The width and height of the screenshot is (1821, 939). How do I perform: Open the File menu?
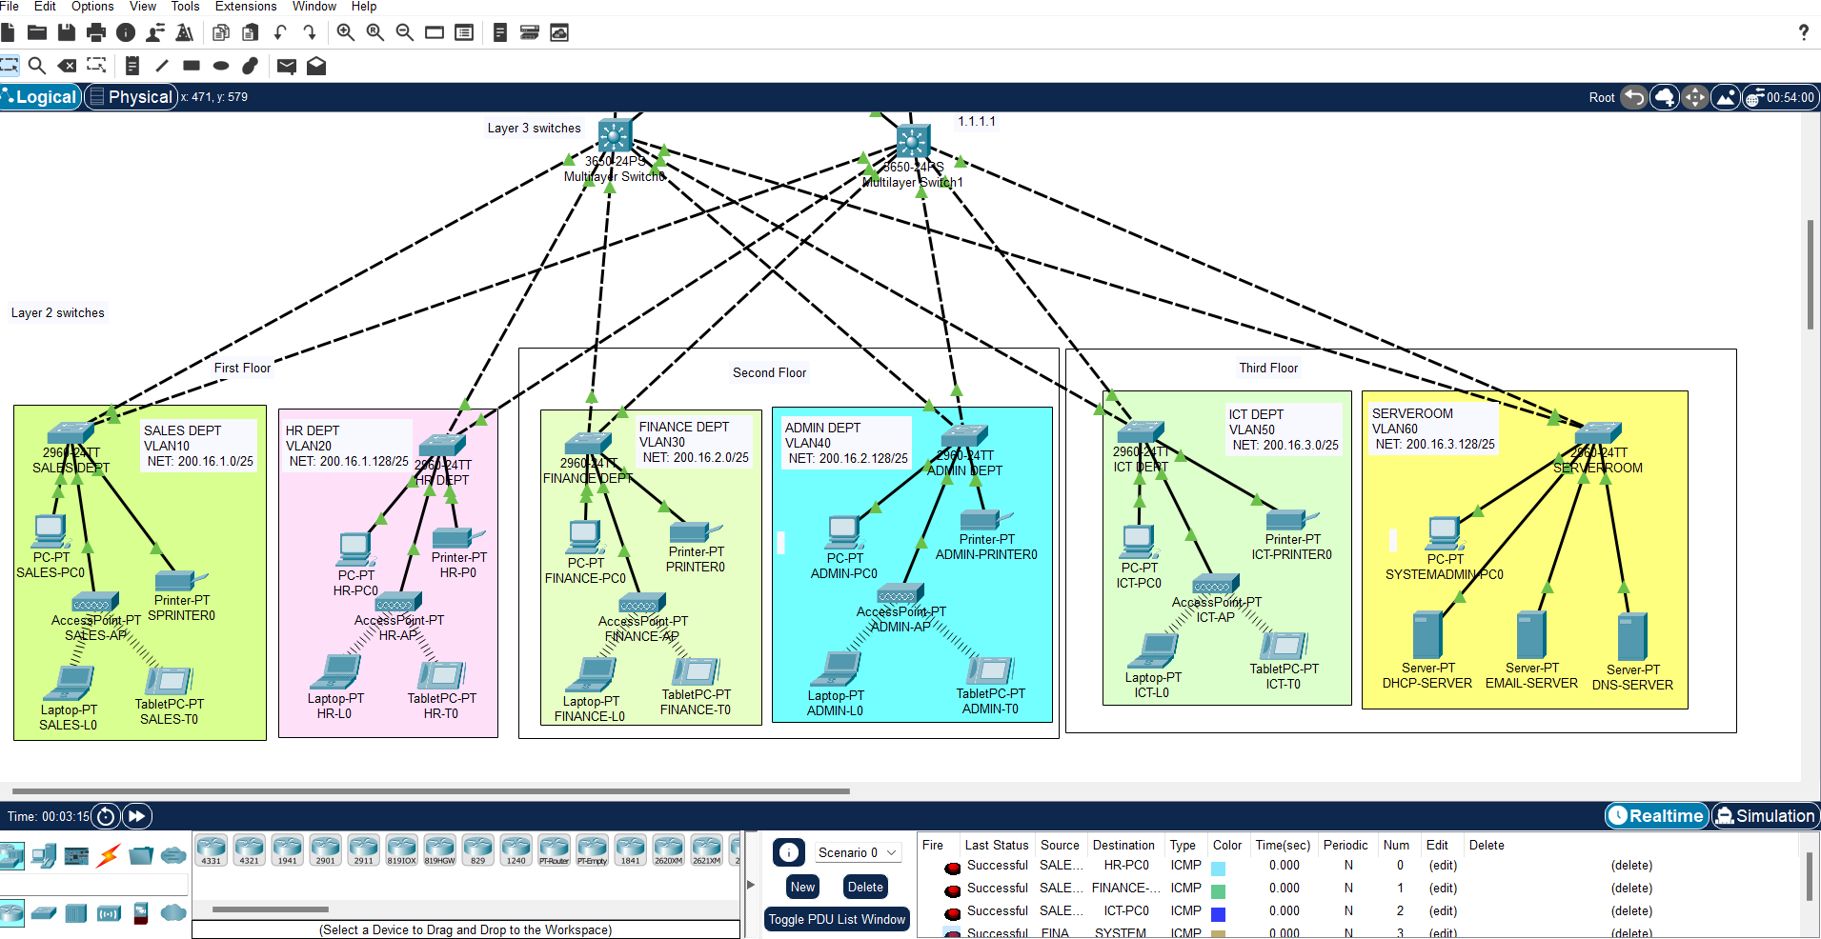tap(10, 7)
